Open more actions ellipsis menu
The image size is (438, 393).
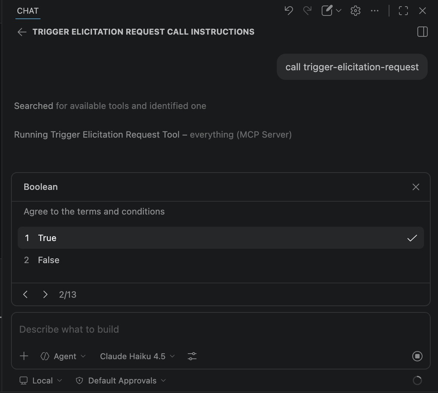pyautogui.click(x=375, y=11)
